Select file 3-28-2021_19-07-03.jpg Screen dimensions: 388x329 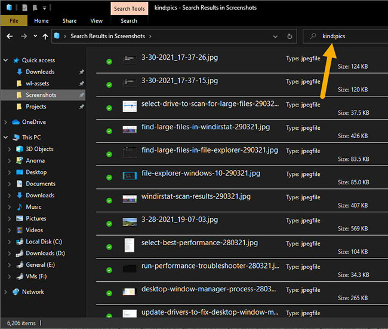pyautogui.click(x=180, y=220)
